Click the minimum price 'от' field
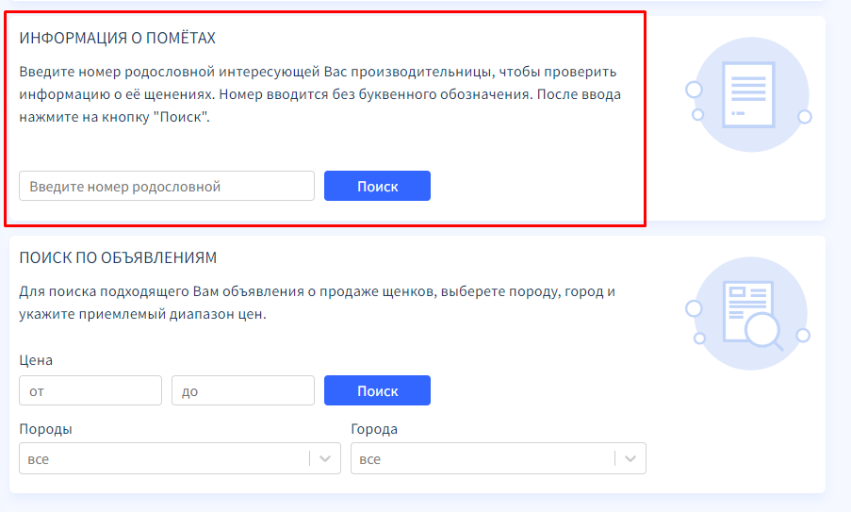Viewport: 851px width, 512px height. point(90,390)
